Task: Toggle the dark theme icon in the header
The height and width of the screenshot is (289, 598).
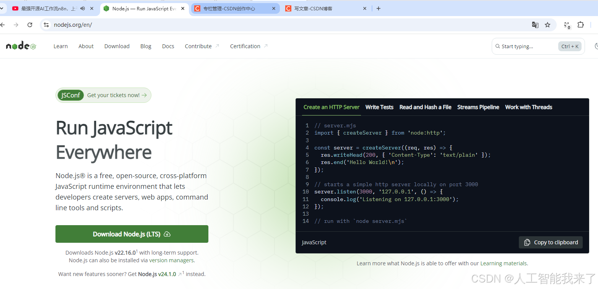Action: pos(596,46)
